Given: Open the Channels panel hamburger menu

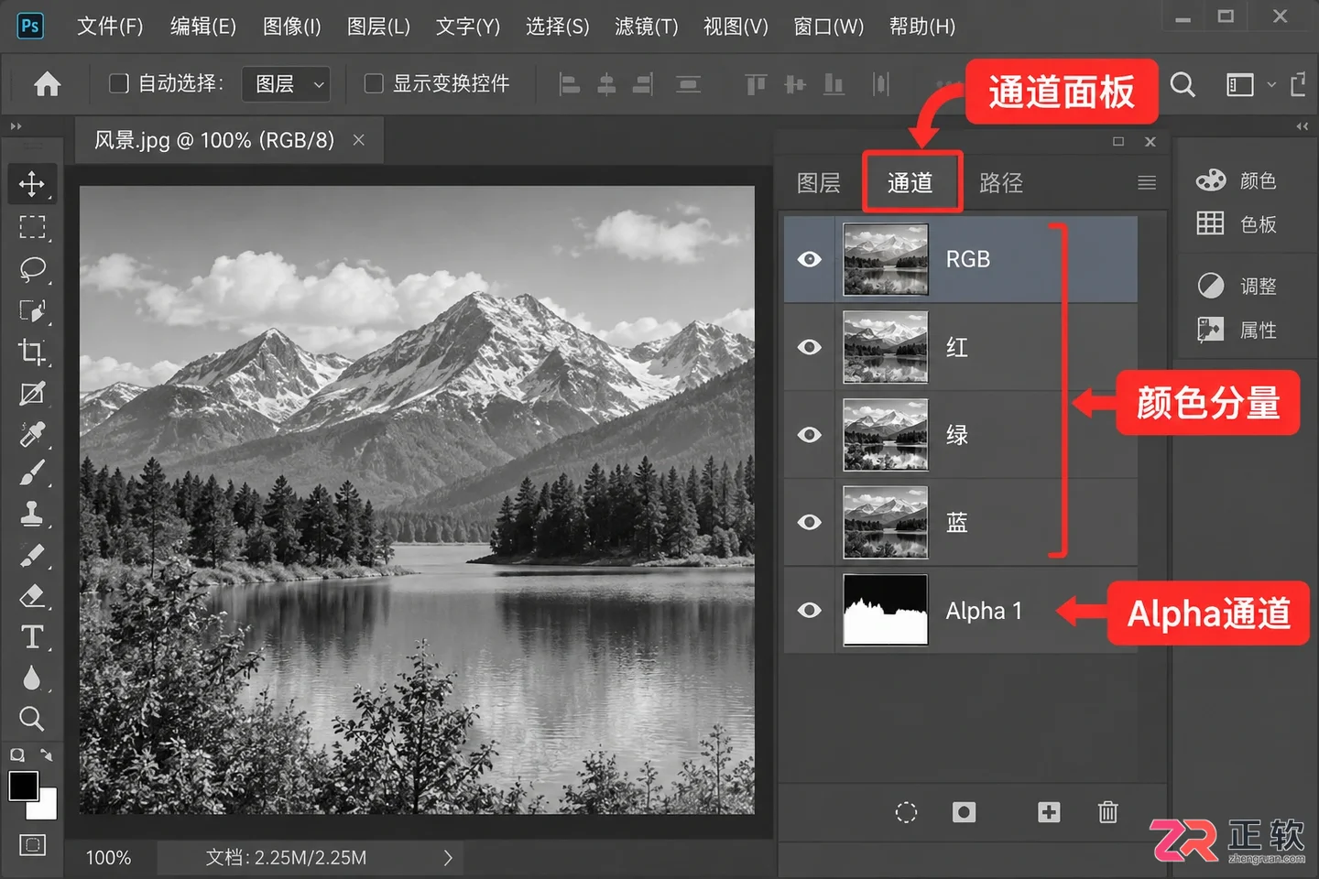Looking at the screenshot, I should click(1147, 183).
